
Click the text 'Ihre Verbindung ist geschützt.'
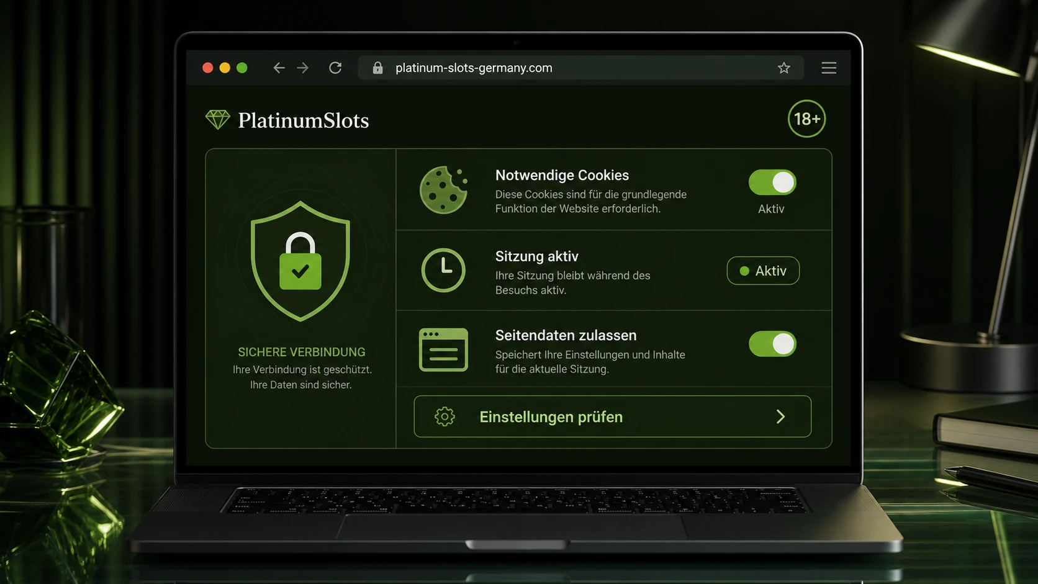tap(302, 369)
